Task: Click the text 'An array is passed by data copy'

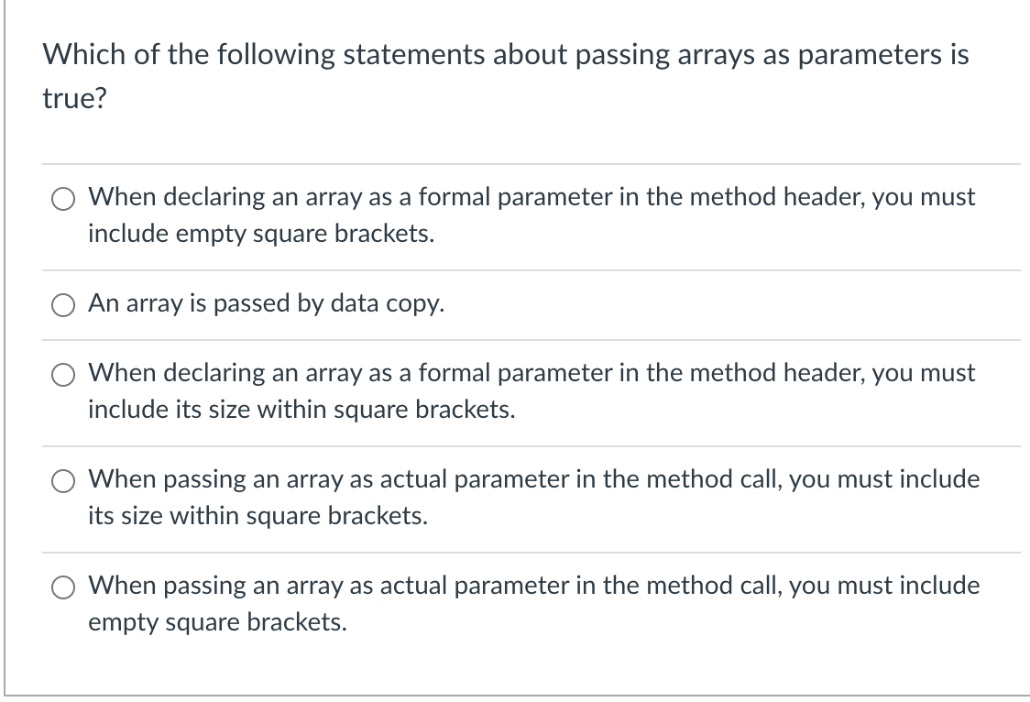Action: coord(266,304)
